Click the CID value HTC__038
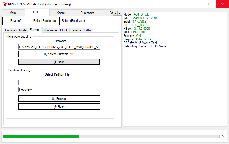 (138, 25)
